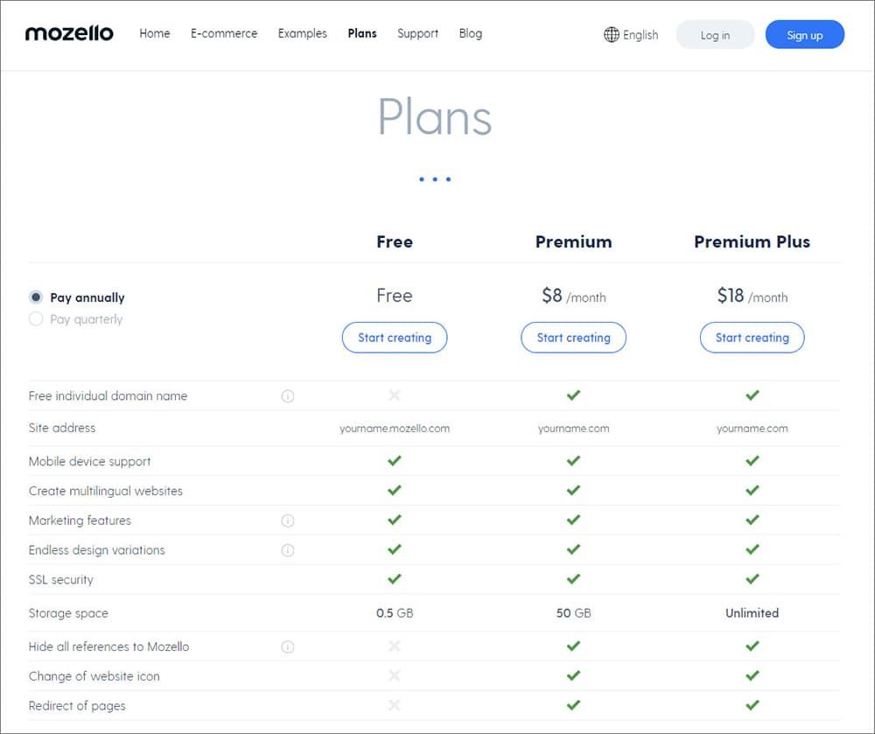Screen dimensions: 875x734
Task: Click Free plan X for Redirect of pages
Action: [x=395, y=705]
